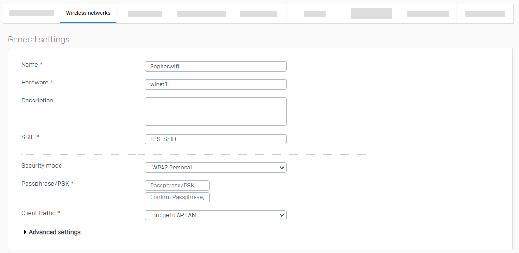Select the tab left of Wireless networks
The image size is (519, 253).
click(x=32, y=13)
